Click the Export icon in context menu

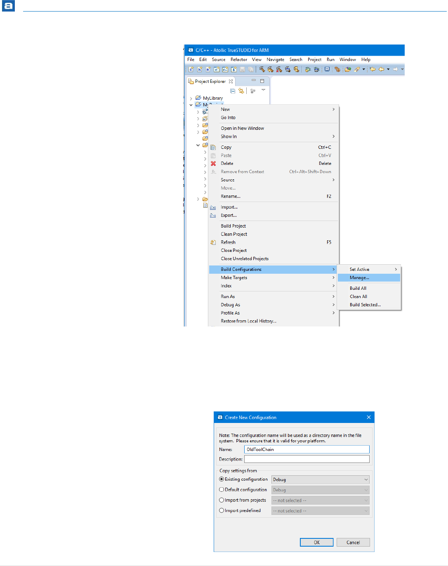(x=213, y=216)
